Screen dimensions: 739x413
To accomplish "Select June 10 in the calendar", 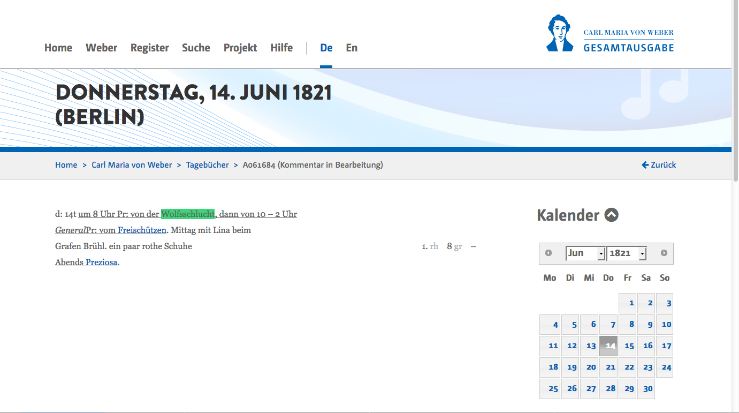I will pyautogui.click(x=665, y=325).
